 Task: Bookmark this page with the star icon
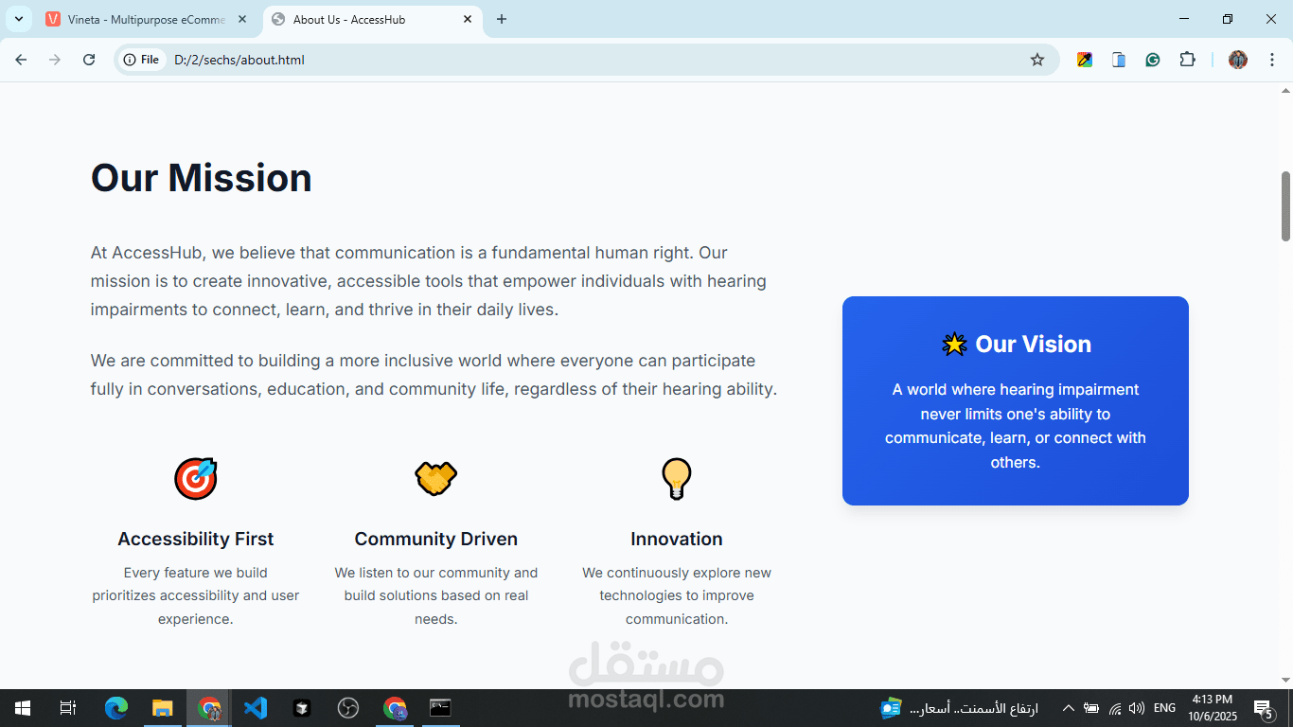(1037, 60)
